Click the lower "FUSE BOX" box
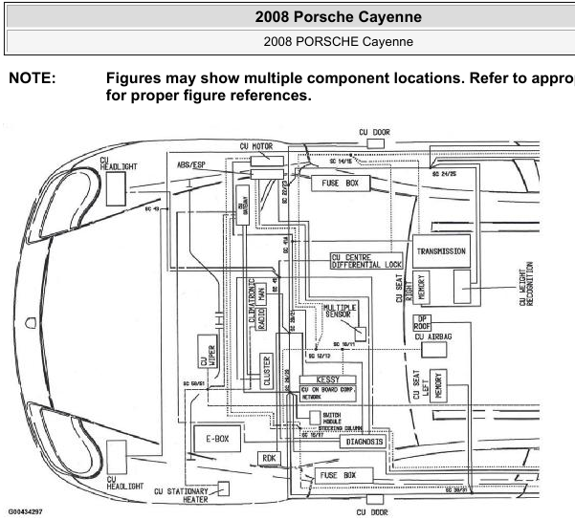This screenshot has height=520, width=575. pyautogui.click(x=343, y=476)
